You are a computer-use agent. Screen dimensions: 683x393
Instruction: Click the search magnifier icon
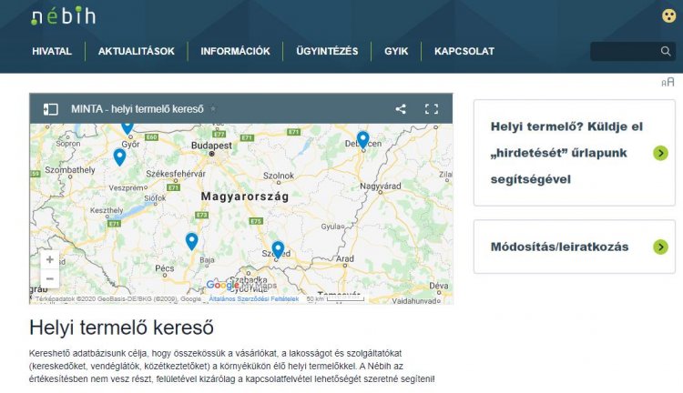666,52
